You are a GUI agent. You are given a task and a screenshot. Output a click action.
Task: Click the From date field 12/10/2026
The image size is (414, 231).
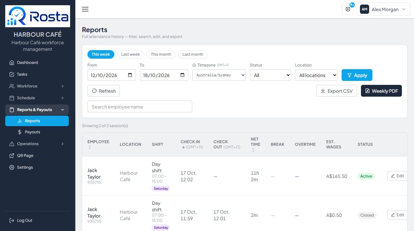click(x=112, y=75)
